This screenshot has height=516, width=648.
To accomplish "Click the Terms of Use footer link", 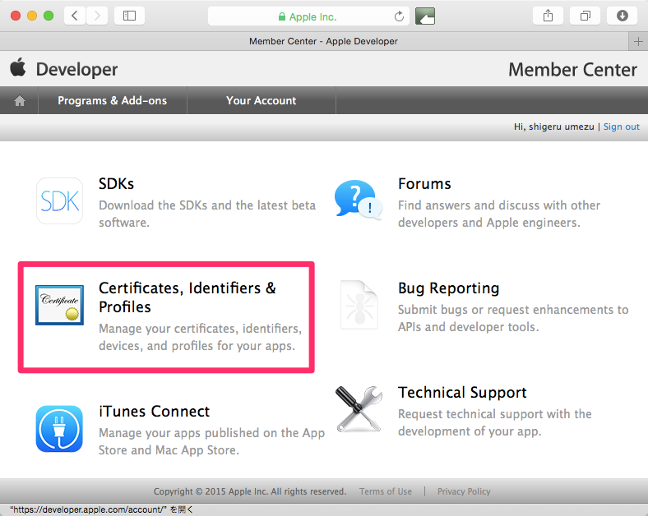I will pos(385,491).
